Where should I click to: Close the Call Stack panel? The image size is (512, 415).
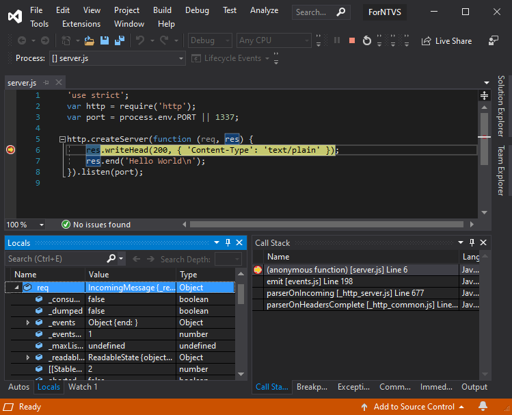pos(483,242)
